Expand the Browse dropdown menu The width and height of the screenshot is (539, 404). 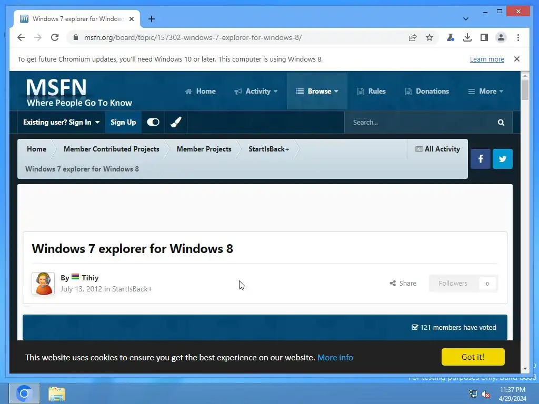pyautogui.click(x=317, y=91)
